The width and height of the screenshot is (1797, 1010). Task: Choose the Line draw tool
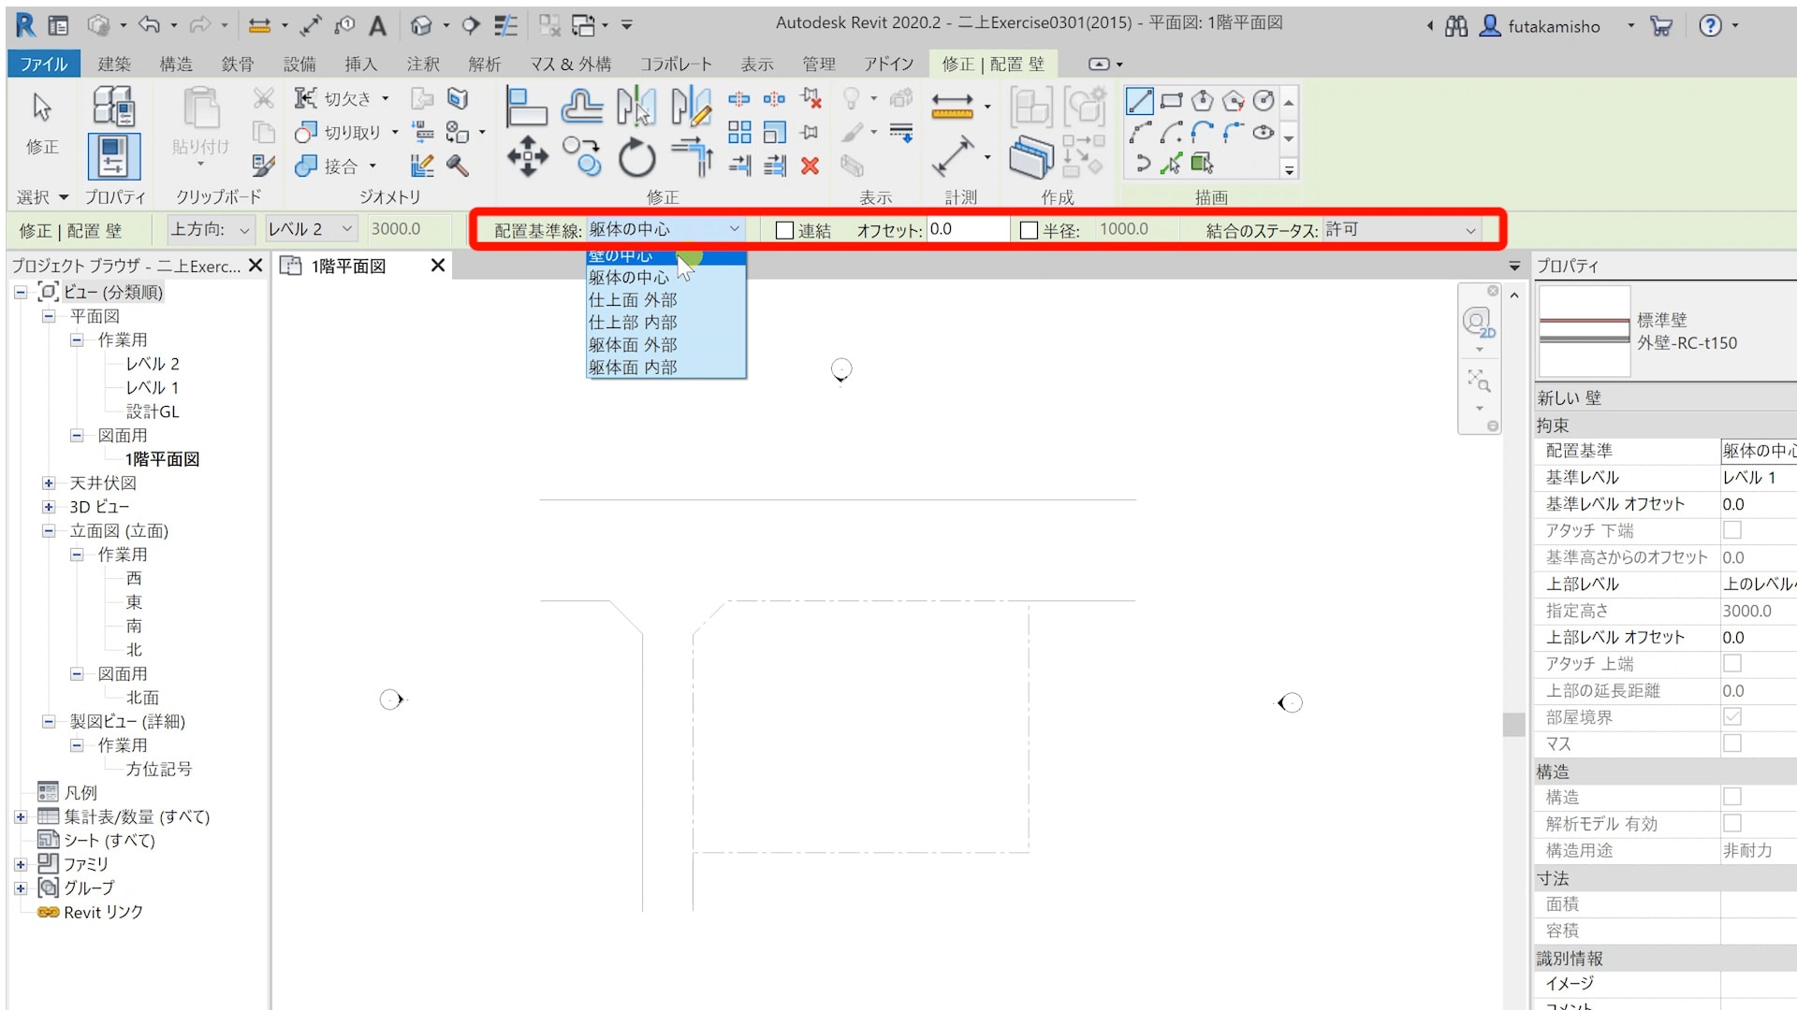click(1139, 101)
